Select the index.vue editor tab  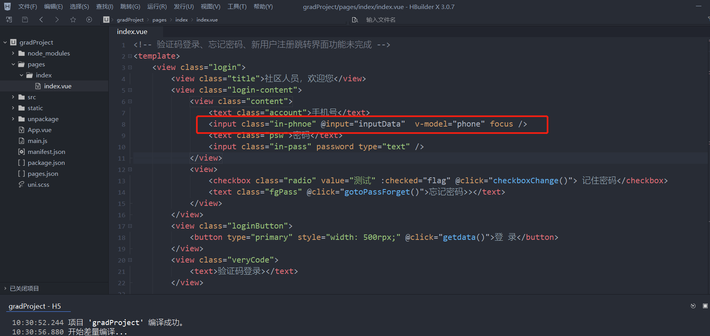[132, 32]
